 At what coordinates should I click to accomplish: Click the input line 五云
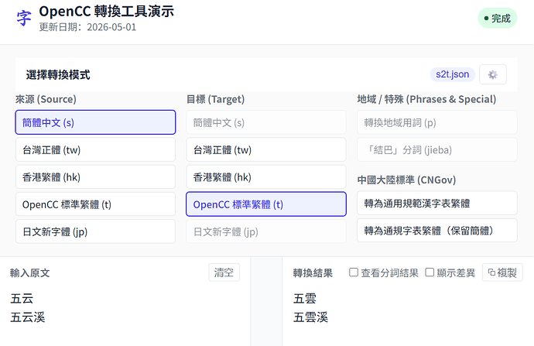coord(22,299)
